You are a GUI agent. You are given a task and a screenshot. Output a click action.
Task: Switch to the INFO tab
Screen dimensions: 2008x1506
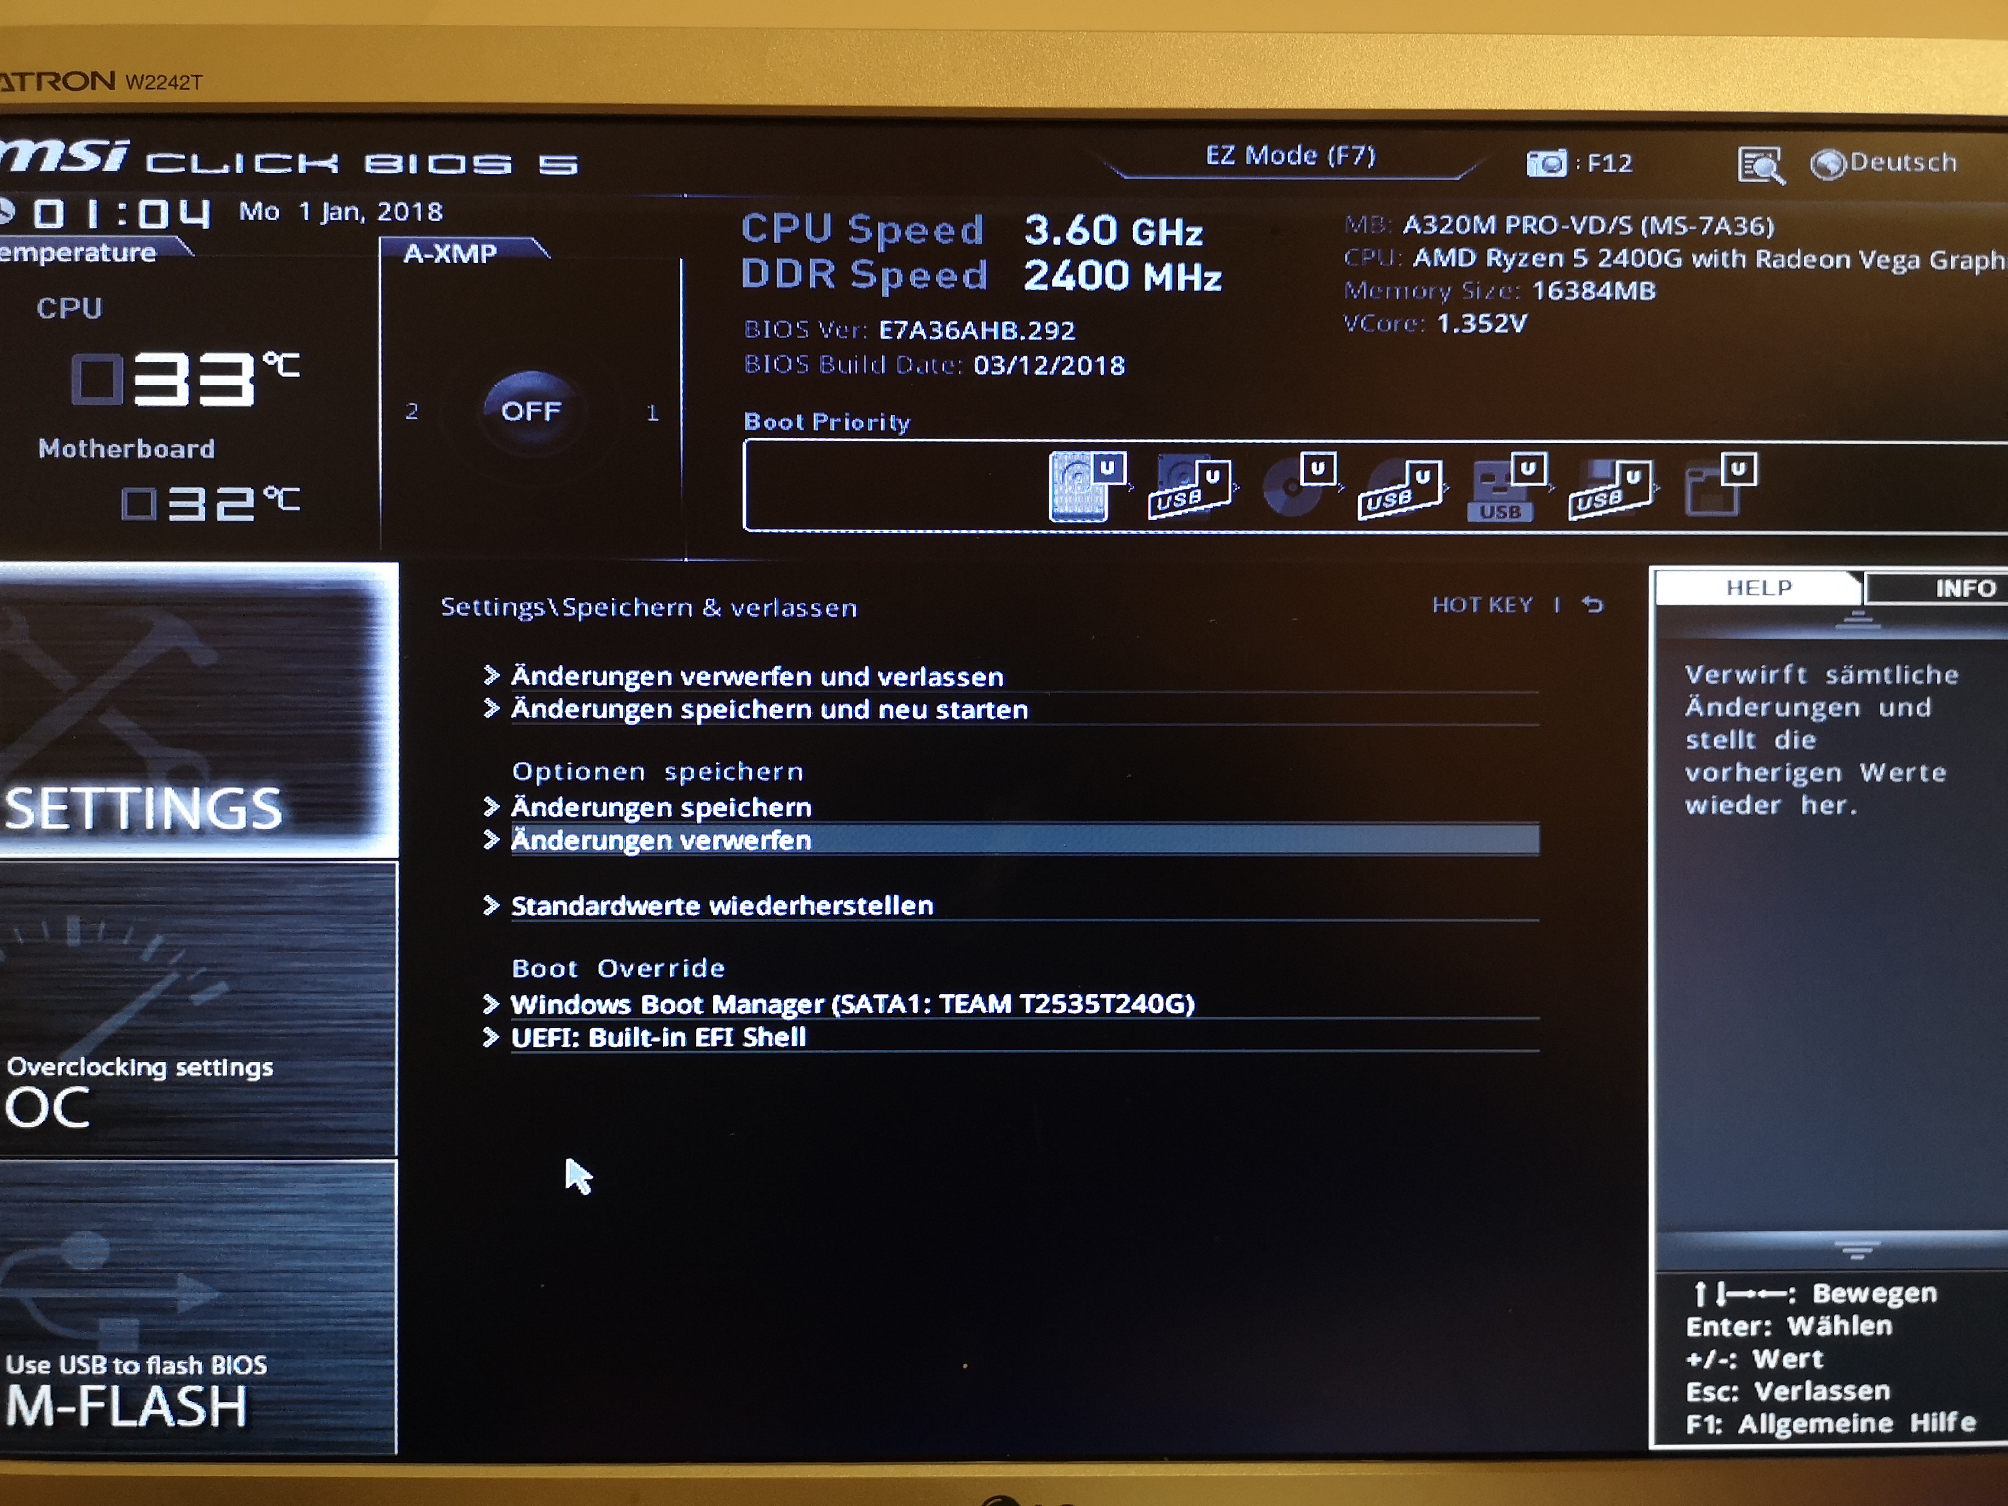1963,588
